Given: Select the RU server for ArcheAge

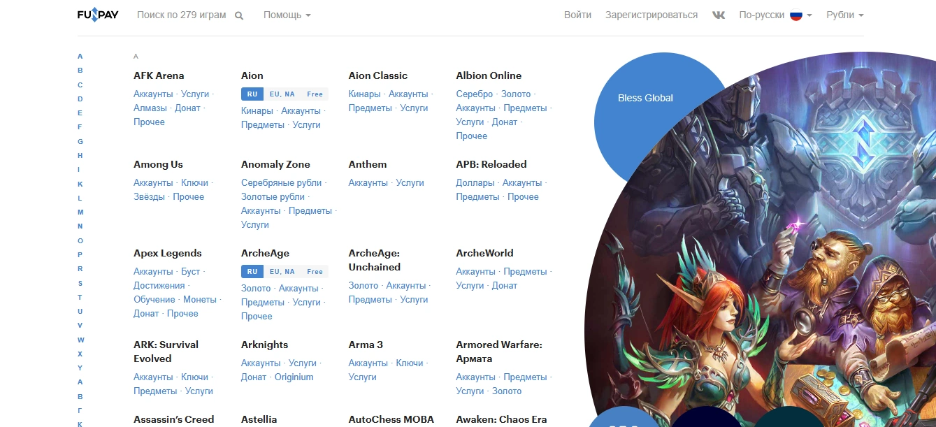Looking at the screenshot, I should click(x=252, y=271).
